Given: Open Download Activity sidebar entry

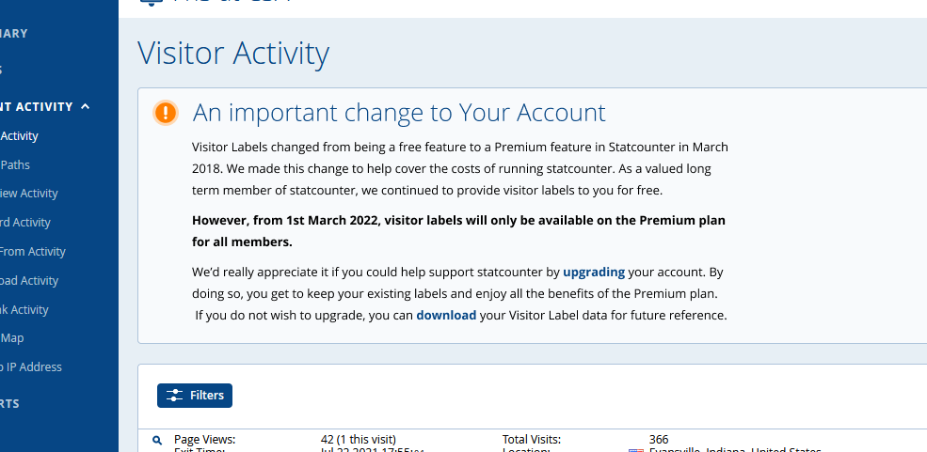Looking at the screenshot, I should pos(29,280).
